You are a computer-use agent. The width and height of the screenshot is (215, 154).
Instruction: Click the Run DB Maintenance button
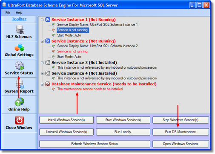point(181,132)
